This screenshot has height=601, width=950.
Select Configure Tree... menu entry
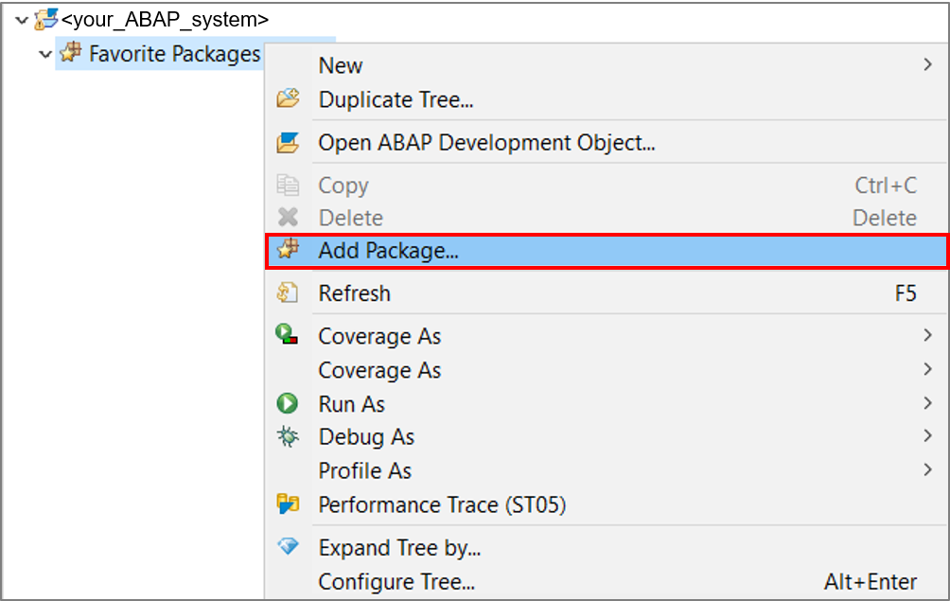607,582
